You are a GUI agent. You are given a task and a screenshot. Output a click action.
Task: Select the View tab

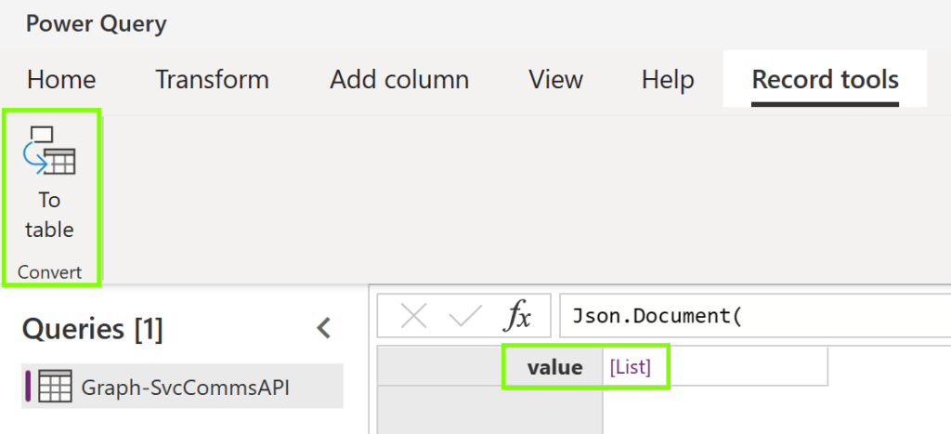555,80
